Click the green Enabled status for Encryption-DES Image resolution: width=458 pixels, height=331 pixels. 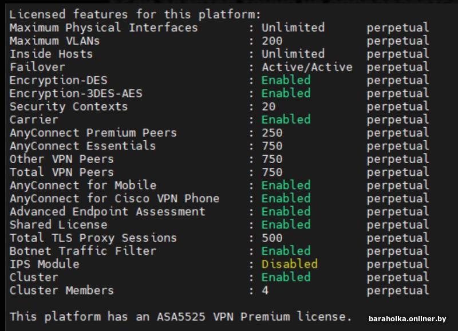pos(286,80)
